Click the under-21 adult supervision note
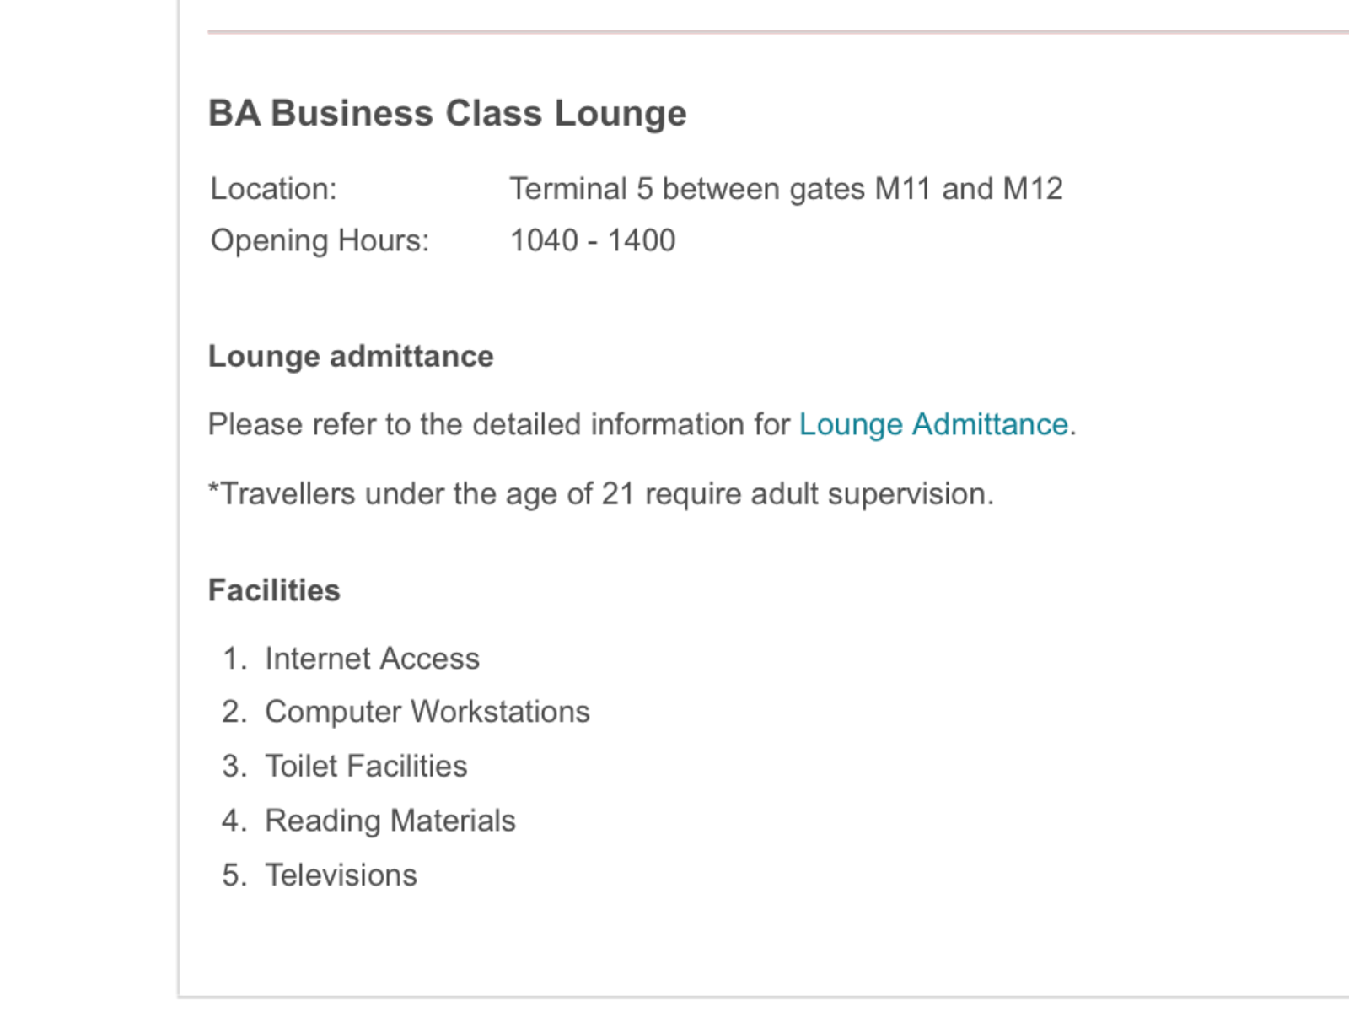Viewport: 1349px width, 1012px height. [x=600, y=493]
